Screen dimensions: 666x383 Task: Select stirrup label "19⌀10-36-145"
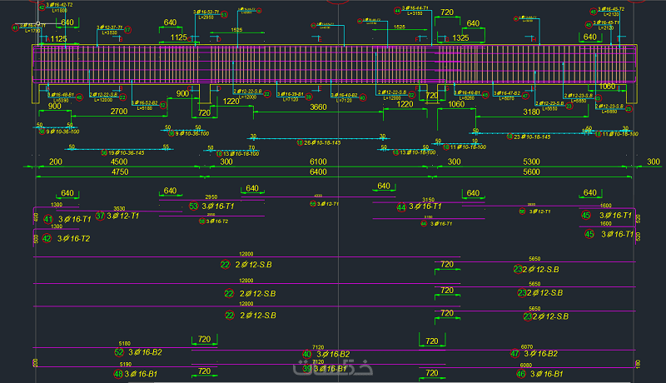(127, 153)
